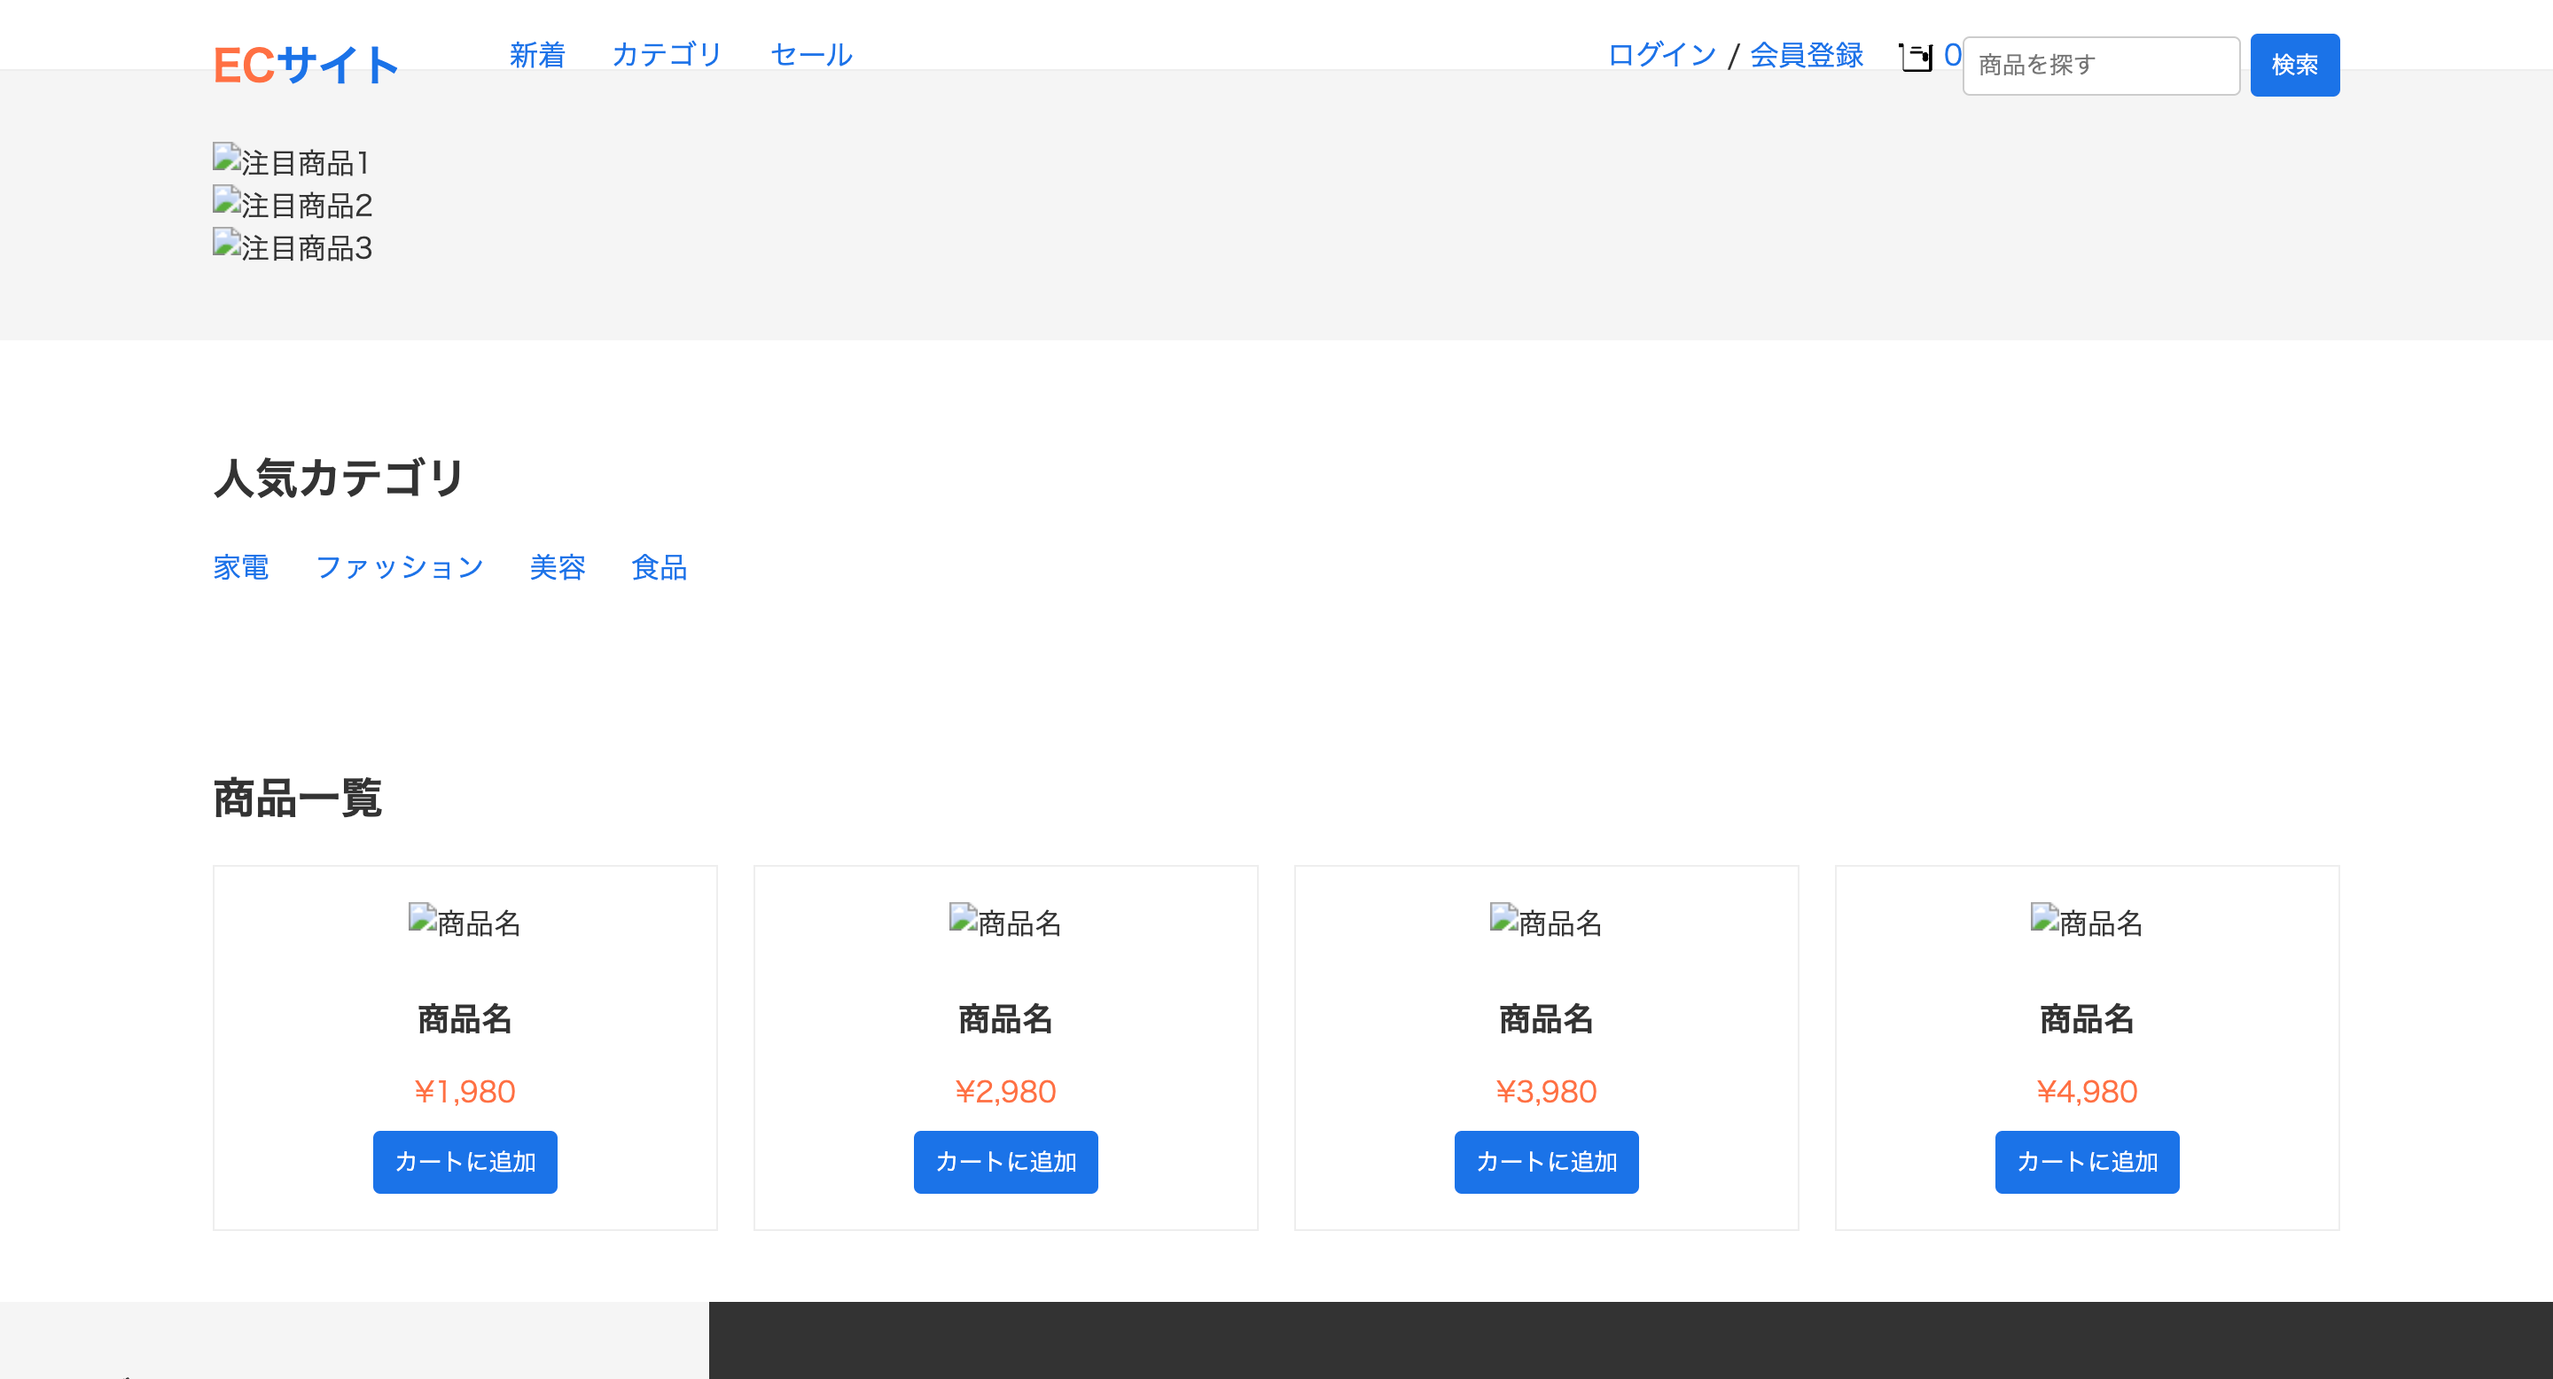Add the ¥4,980 item to the cart
The height and width of the screenshot is (1379, 2553).
2086,1162
